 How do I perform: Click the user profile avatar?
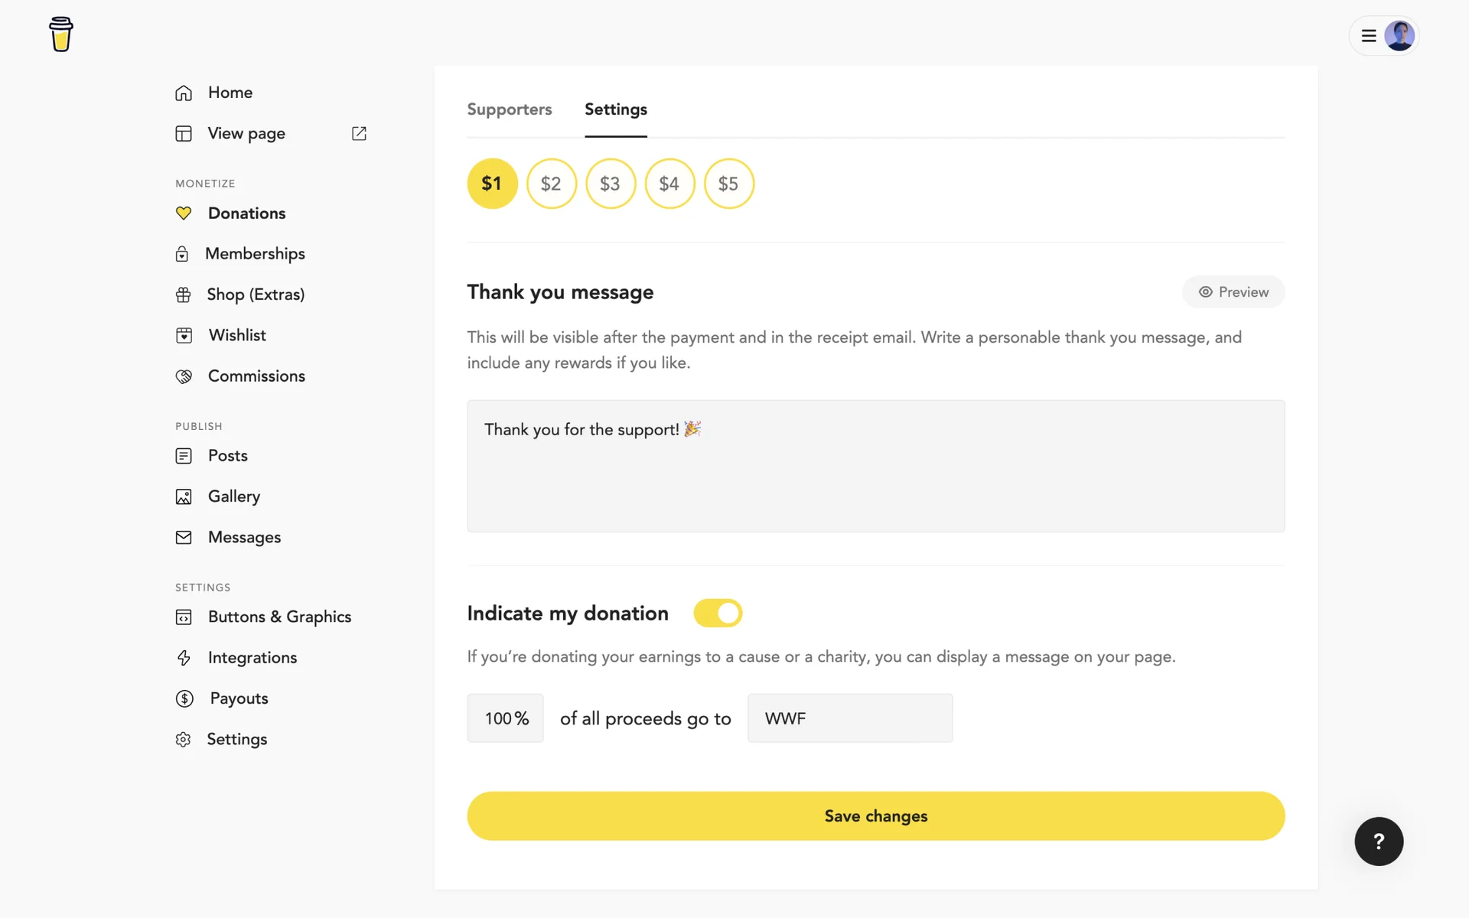click(x=1399, y=36)
